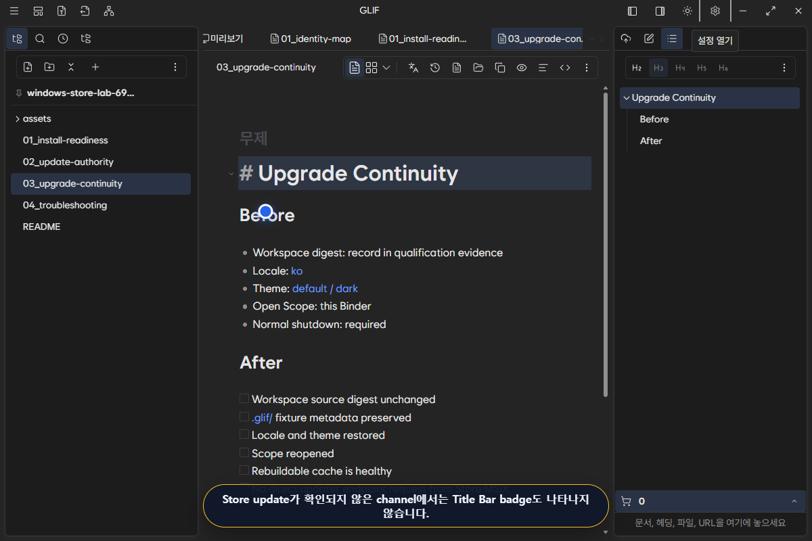Screen dimensions: 812x541
Task: Follow the ko locale link
Action: tap(297, 270)
